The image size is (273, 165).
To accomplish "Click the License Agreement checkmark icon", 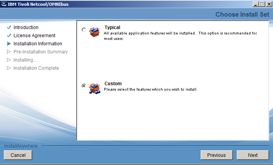I will (9, 35).
